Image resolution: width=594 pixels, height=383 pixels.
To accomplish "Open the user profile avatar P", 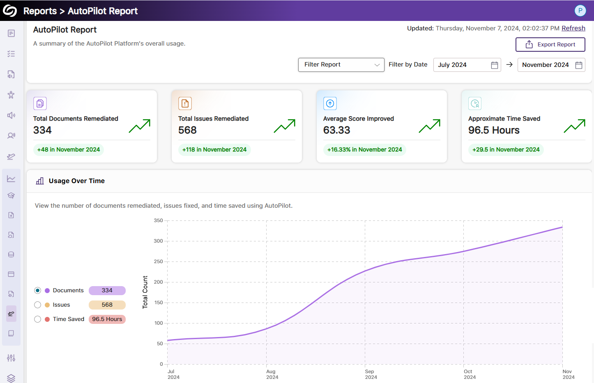I will click(x=580, y=11).
